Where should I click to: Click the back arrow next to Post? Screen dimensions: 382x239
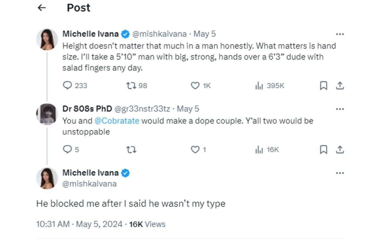click(x=41, y=8)
